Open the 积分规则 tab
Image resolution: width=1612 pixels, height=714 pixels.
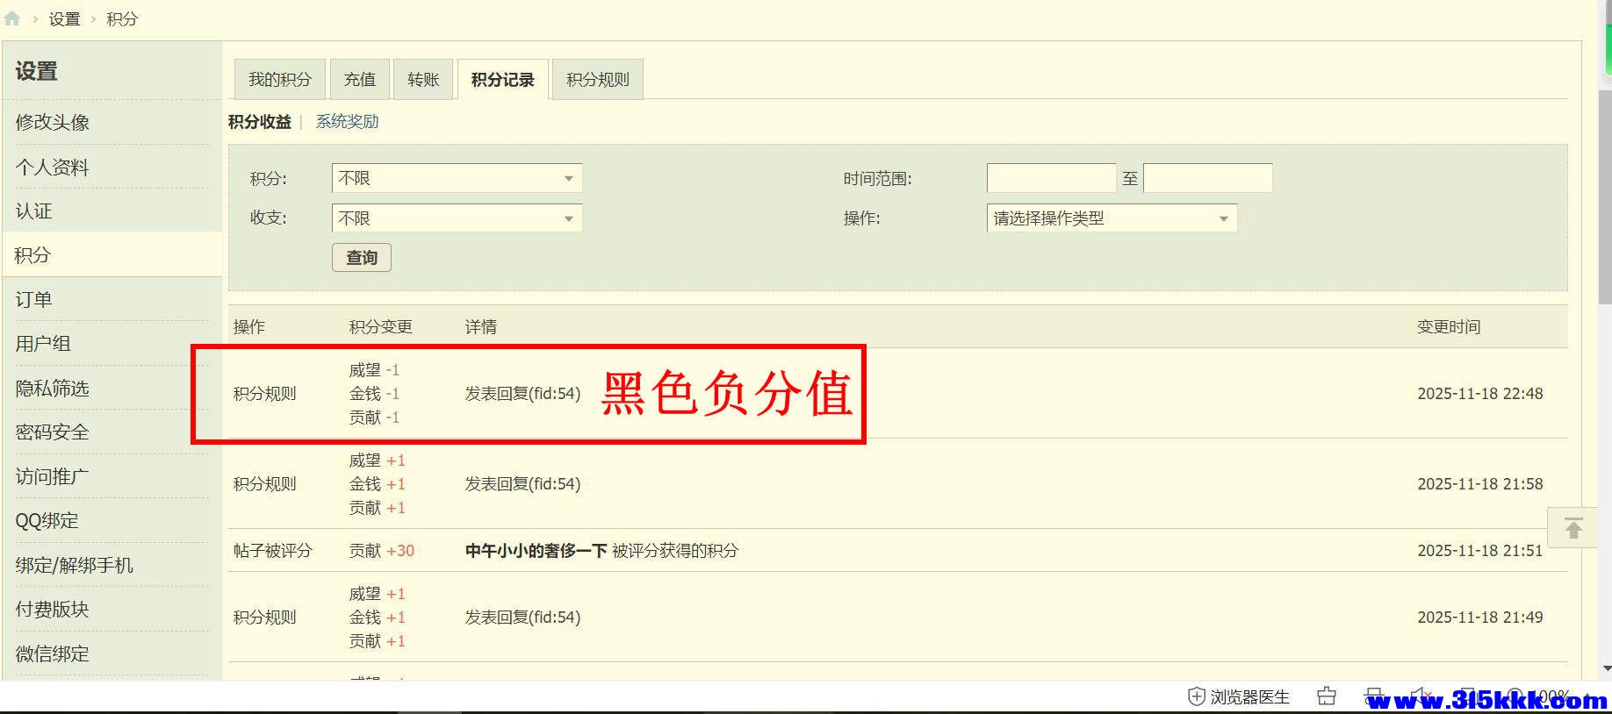tap(598, 80)
